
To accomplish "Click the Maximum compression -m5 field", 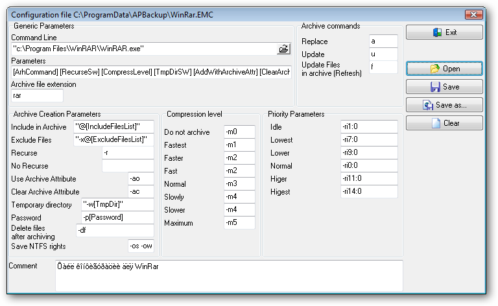I will pos(239,223).
